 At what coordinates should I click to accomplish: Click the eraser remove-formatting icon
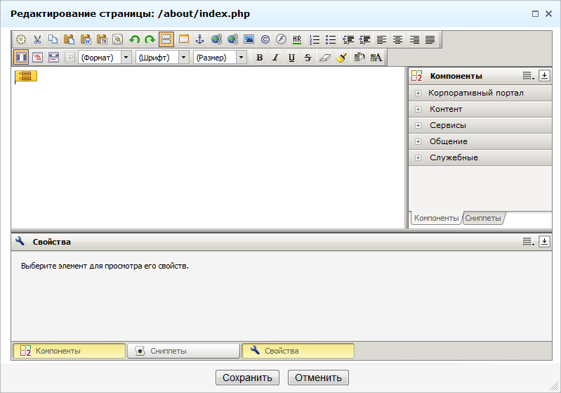click(x=324, y=58)
